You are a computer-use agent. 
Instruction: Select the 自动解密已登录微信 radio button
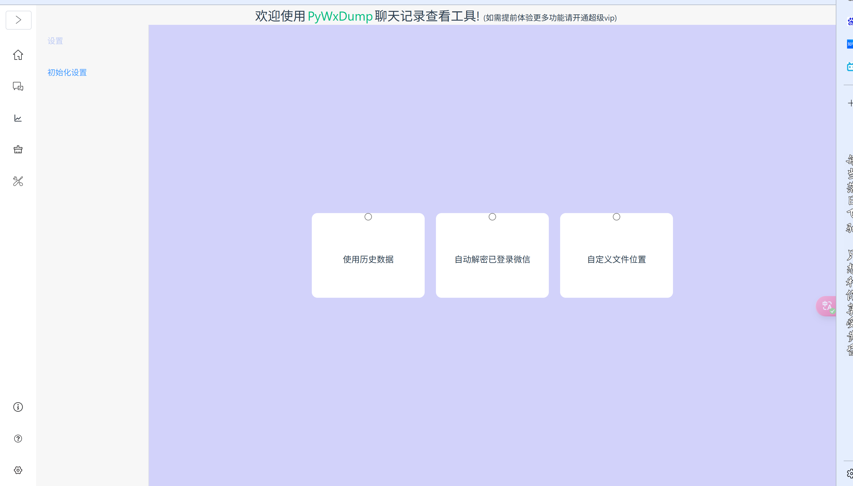492,217
